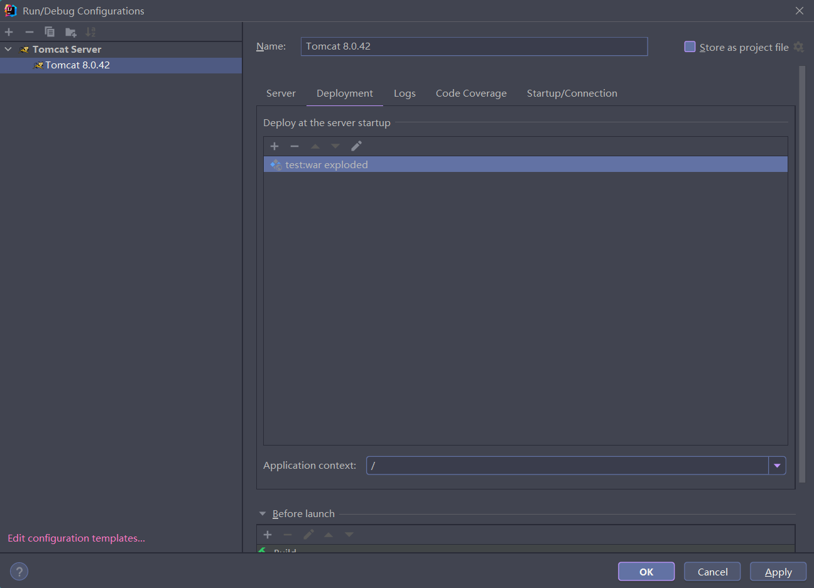Viewport: 814px width, 588px height.
Task: Remove the Before launch task
Action: click(288, 535)
